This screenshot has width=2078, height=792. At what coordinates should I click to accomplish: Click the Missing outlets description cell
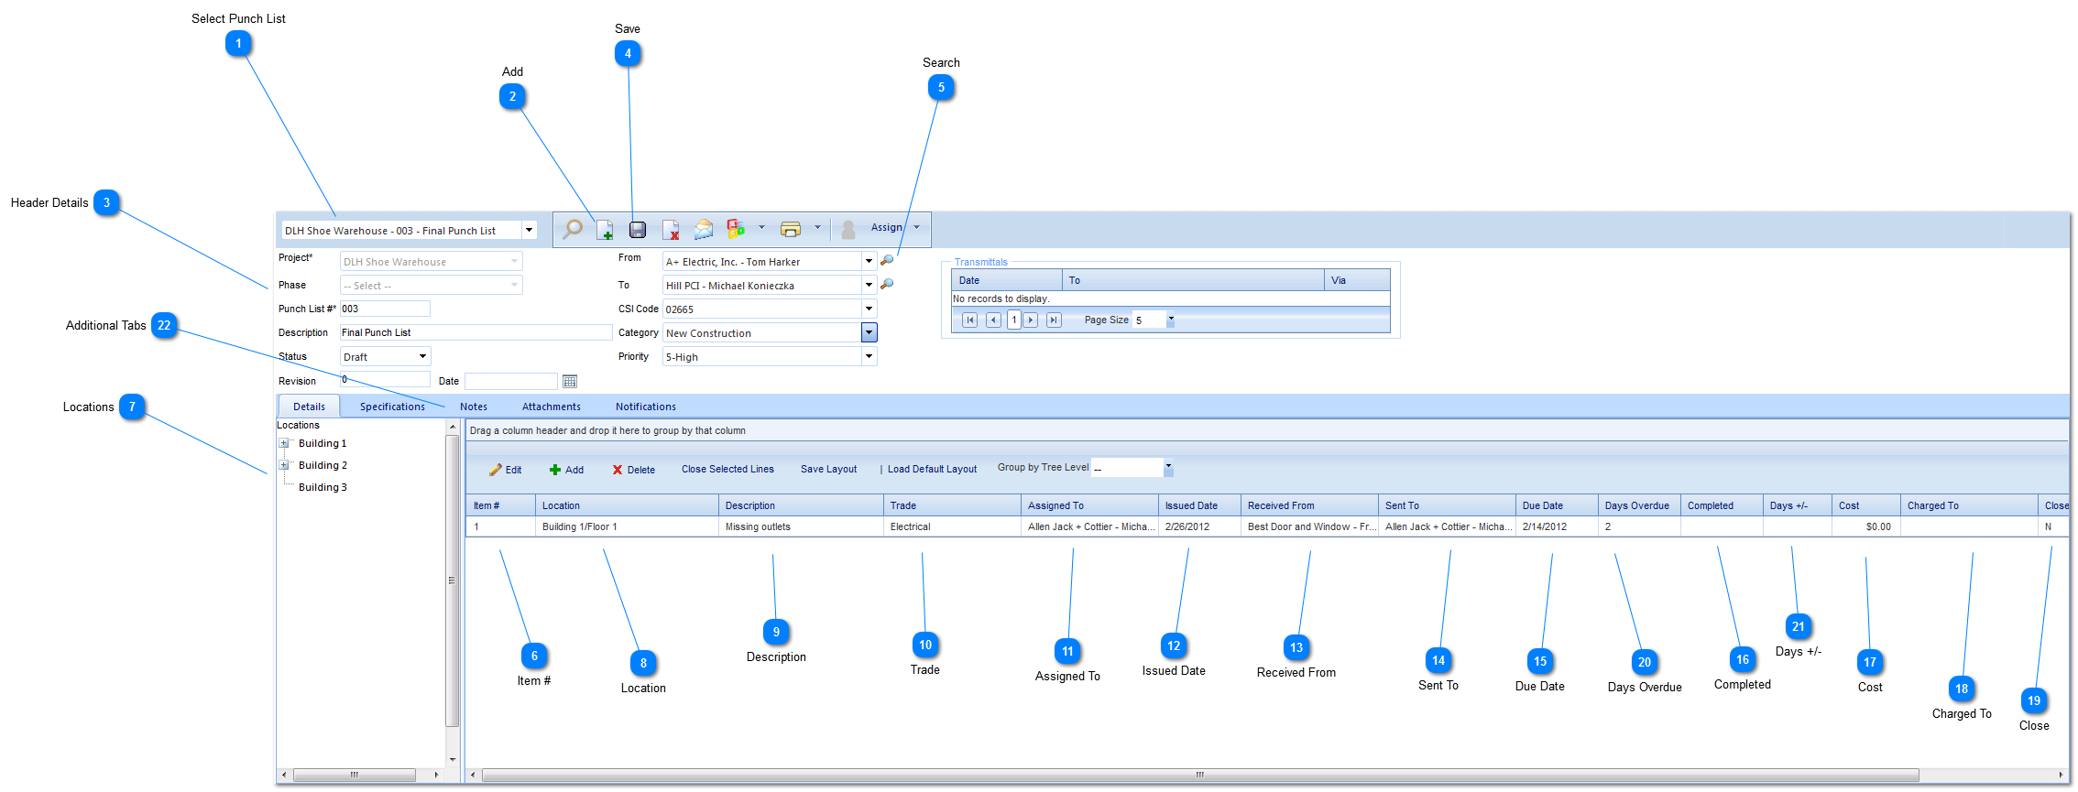click(x=801, y=526)
